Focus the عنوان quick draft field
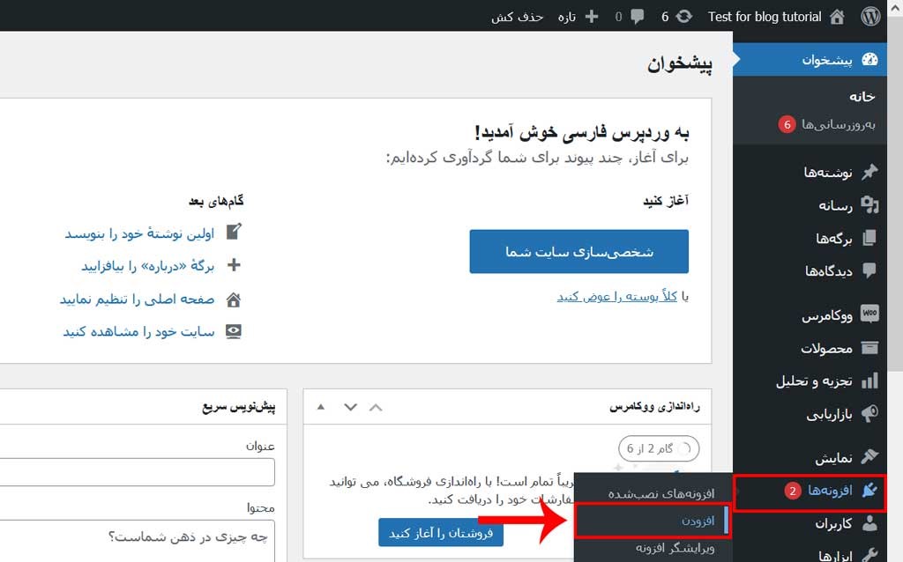Image resolution: width=903 pixels, height=562 pixels. [137, 471]
